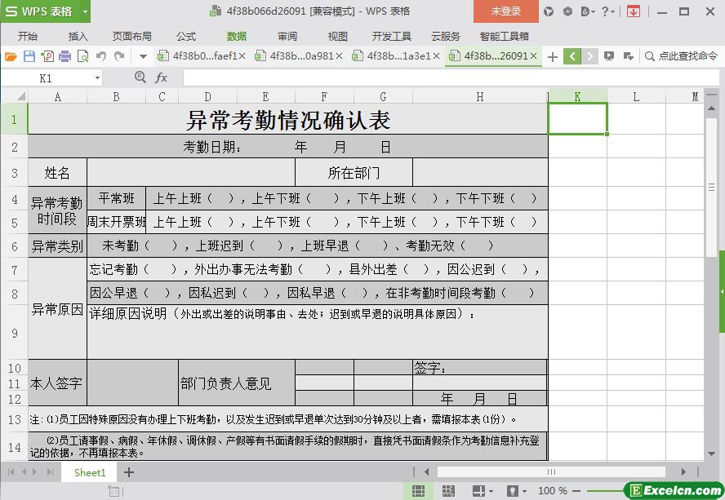Switch to page break preview view
Screen dimensions: 725x500
click(447, 491)
